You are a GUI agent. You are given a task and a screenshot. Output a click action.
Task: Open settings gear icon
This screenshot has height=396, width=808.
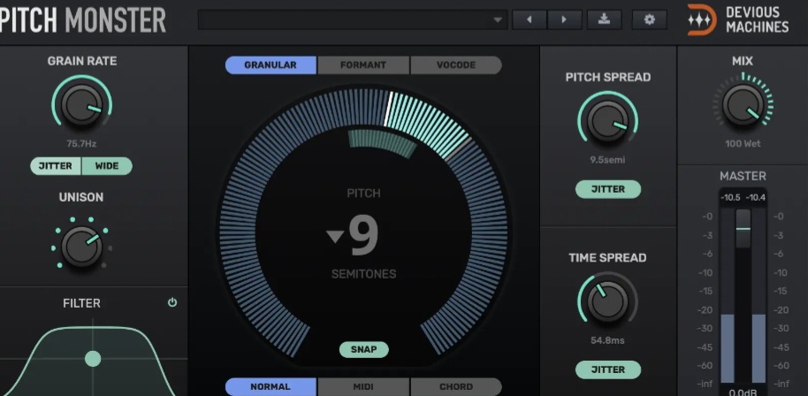point(649,20)
